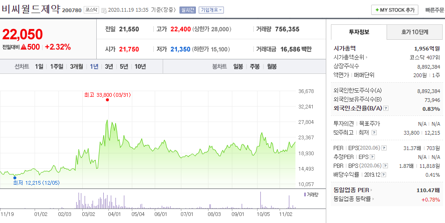The height and width of the screenshot is (223, 445).
Task: Click the clock icon beside 2020.11.19 timestamp
Action: tap(104, 10)
